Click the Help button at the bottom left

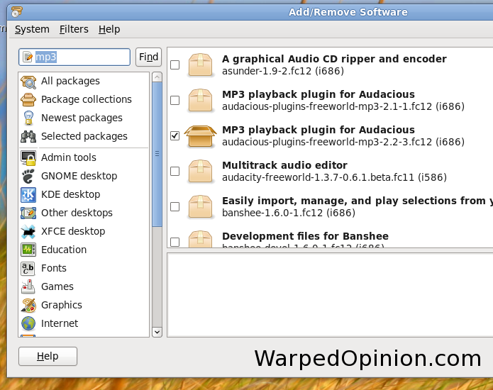(48, 356)
